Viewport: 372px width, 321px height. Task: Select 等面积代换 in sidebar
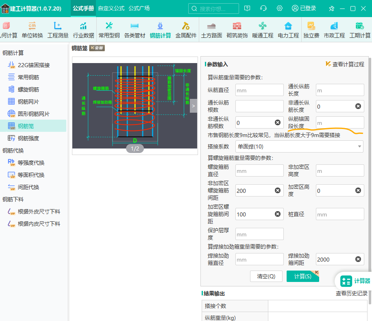(x=33, y=175)
